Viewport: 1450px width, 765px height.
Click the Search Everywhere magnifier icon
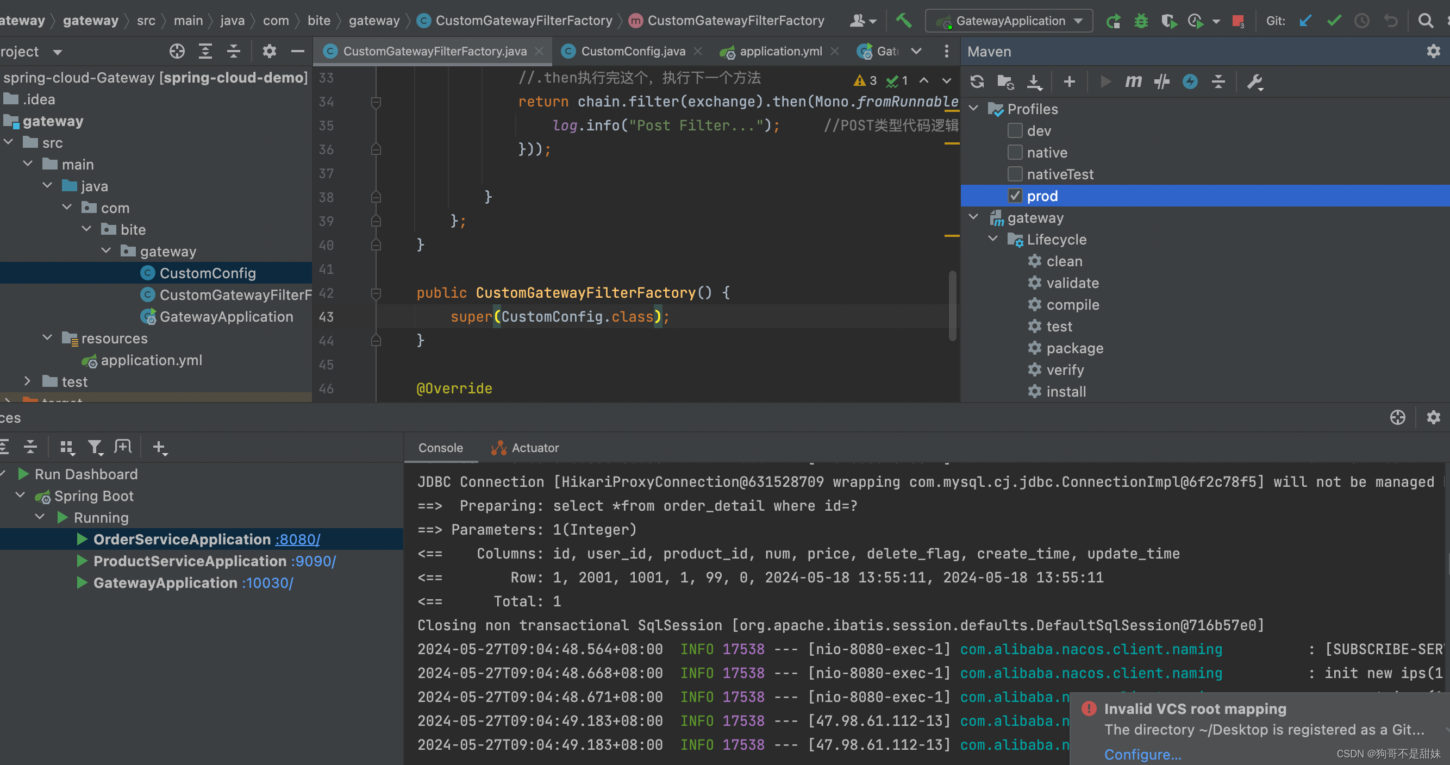pos(1425,21)
